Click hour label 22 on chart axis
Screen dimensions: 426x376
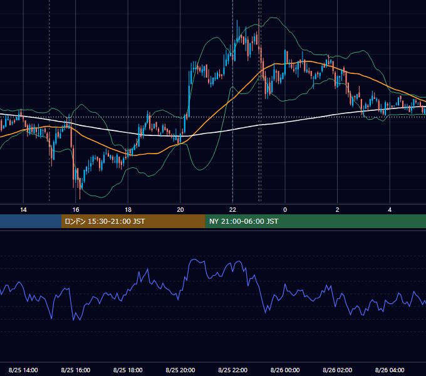coord(233,210)
